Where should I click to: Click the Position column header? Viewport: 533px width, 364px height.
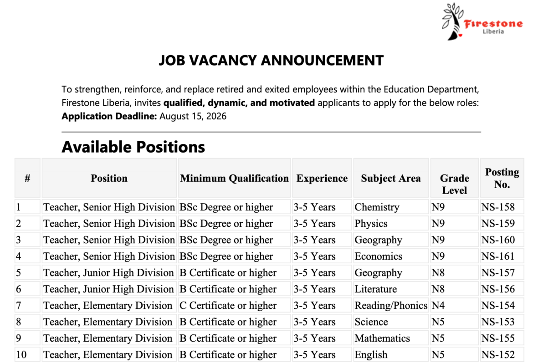tap(109, 178)
